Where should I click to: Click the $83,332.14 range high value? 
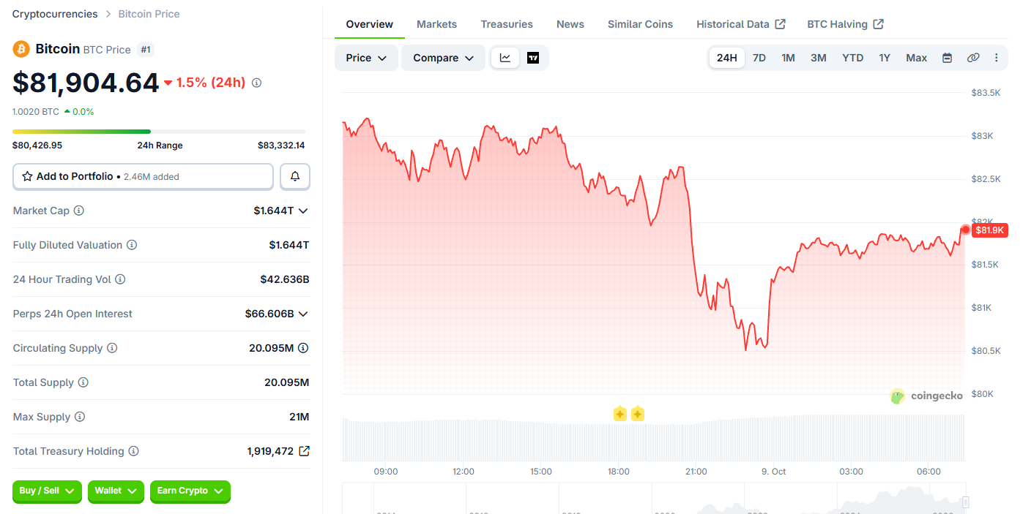(x=281, y=145)
